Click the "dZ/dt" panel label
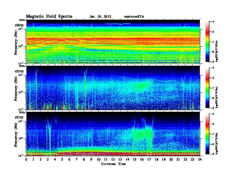The image size is (238, 183). pos(19,117)
